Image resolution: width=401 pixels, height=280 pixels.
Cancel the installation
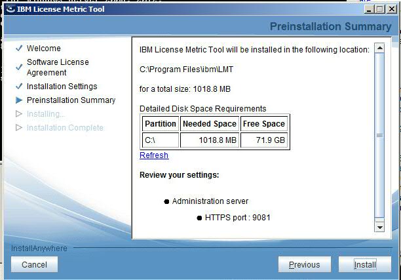pos(34,264)
